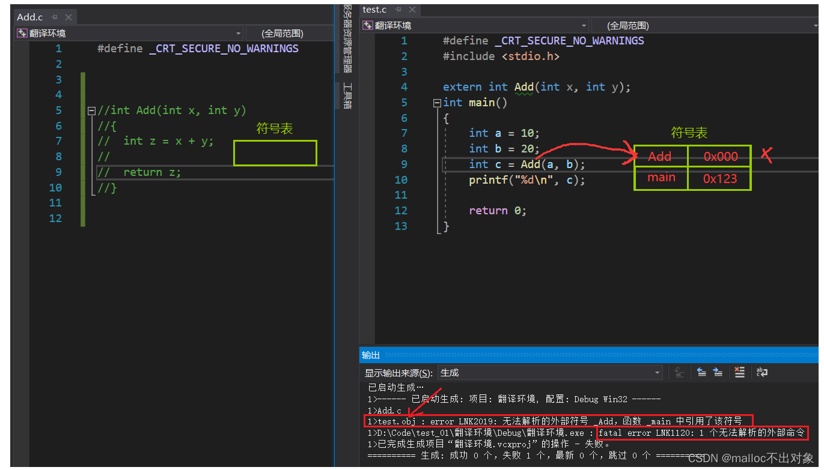Pin the Add.c tab
824x470 pixels.
55,17
